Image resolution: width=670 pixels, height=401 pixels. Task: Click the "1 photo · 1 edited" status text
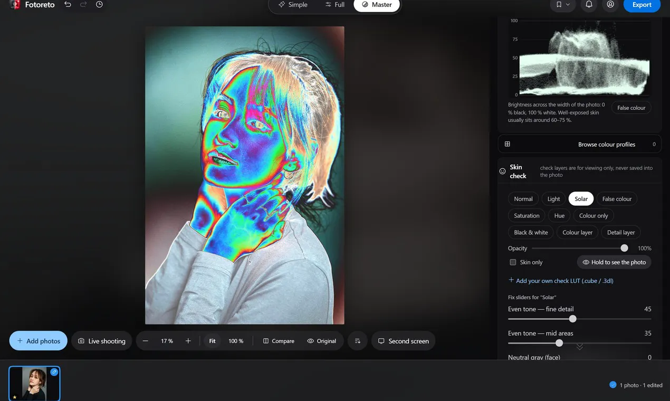tap(641, 385)
